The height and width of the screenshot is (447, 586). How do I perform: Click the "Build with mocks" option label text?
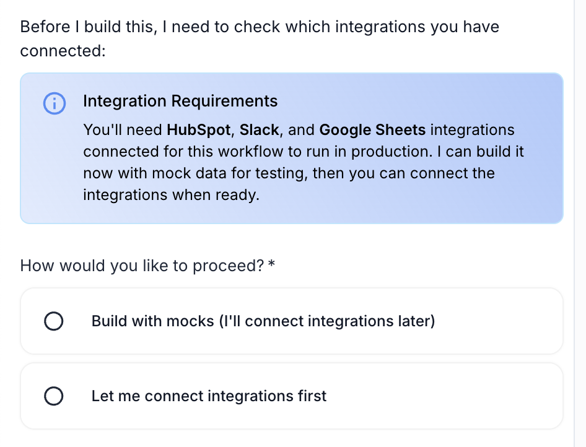(263, 321)
